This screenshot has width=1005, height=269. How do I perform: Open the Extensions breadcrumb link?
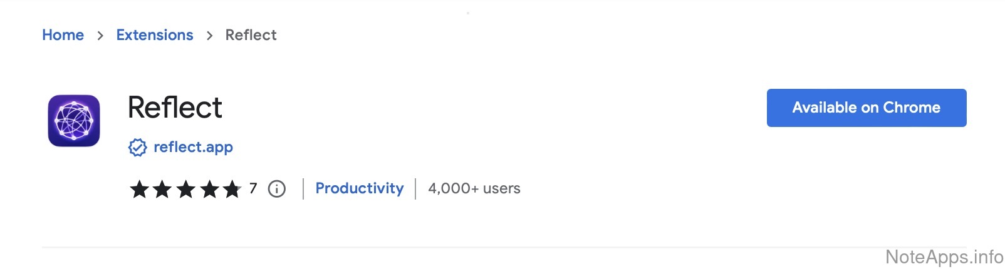(155, 35)
